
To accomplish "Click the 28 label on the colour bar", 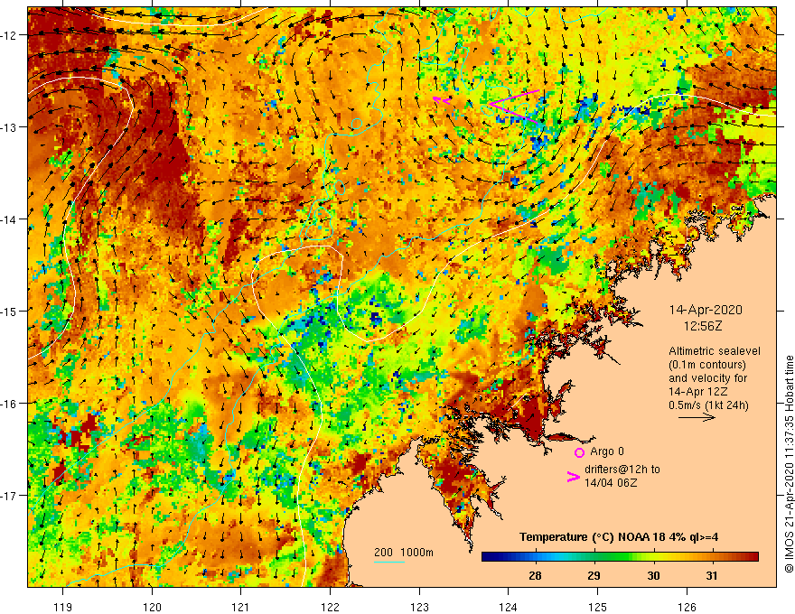I will (x=535, y=575).
